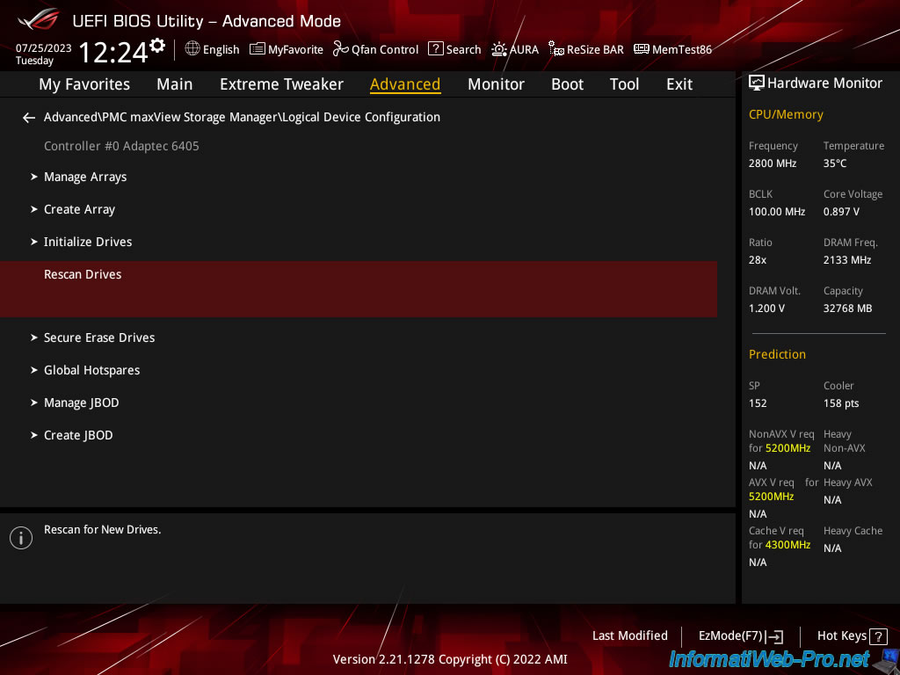
Task: Expand the Secure Erase Drives arrow
Action: 34,337
